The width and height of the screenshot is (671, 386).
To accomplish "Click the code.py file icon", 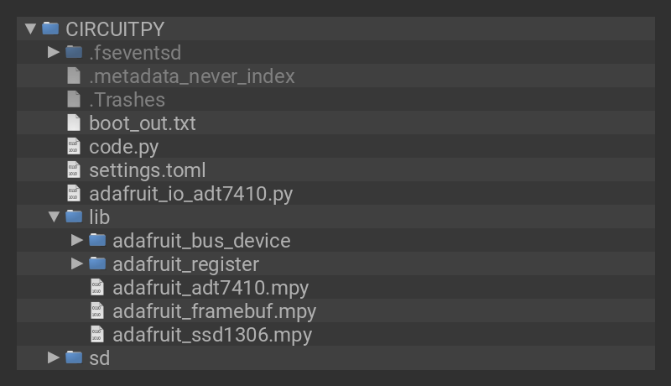I will click(x=74, y=146).
